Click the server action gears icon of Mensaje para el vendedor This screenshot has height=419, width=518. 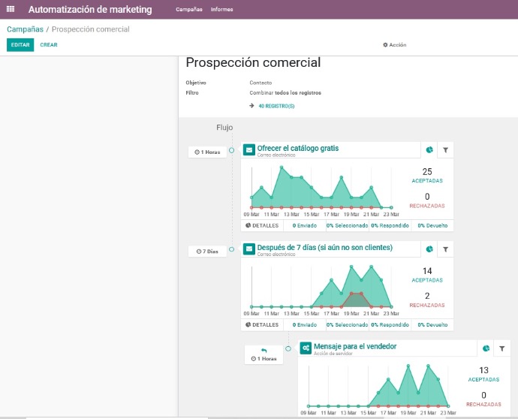[x=306, y=348]
